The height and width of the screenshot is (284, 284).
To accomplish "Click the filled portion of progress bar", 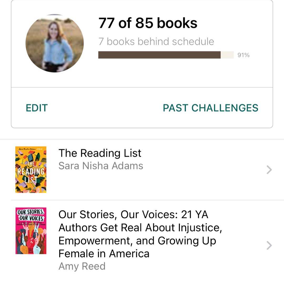I will click(x=159, y=55).
